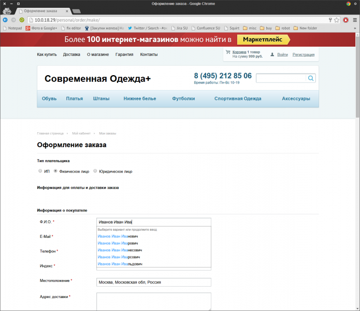Image resolution: width=360 pixels, height=311 pixels.
Task: Go to Спортивная Одежда category
Action: (x=238, y=98)
